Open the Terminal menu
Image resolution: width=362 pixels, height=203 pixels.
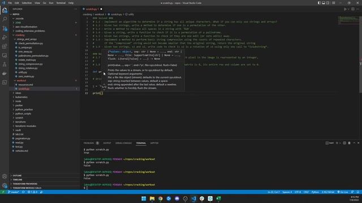pos(61,3)
